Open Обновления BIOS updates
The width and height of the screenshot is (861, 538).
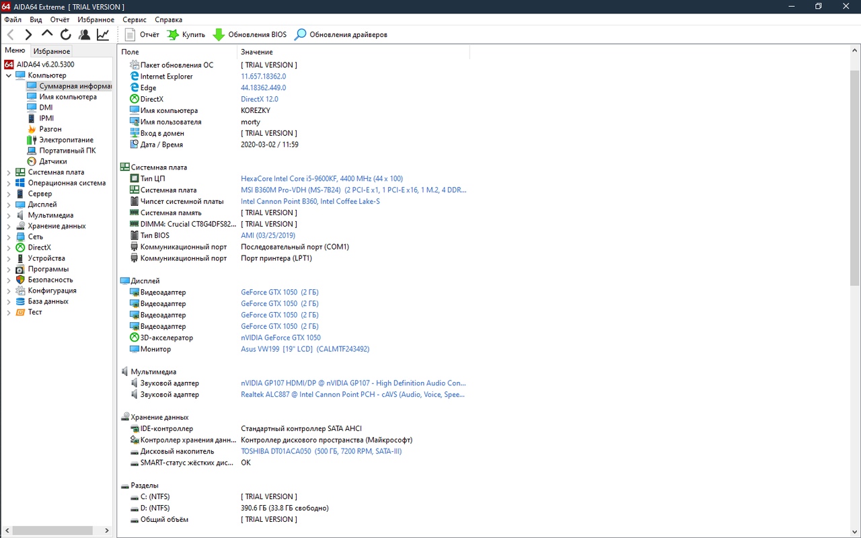click(x=250, y=34)
